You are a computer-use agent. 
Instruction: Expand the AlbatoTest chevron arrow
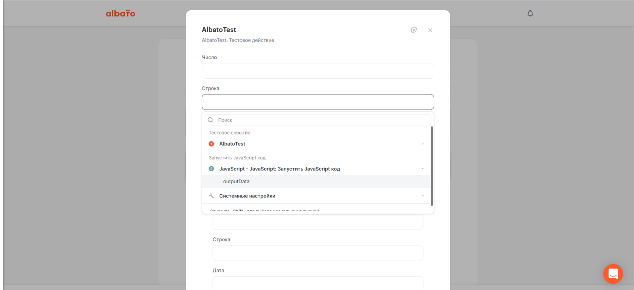[x=422, y=144]
